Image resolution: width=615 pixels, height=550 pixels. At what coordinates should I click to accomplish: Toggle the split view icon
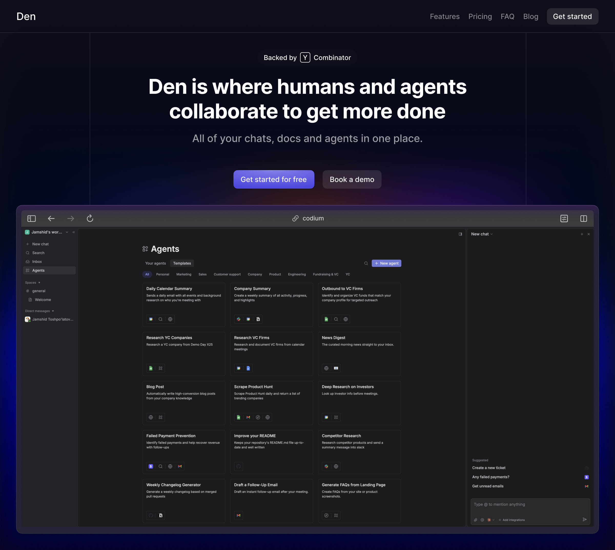click(583, 219)
